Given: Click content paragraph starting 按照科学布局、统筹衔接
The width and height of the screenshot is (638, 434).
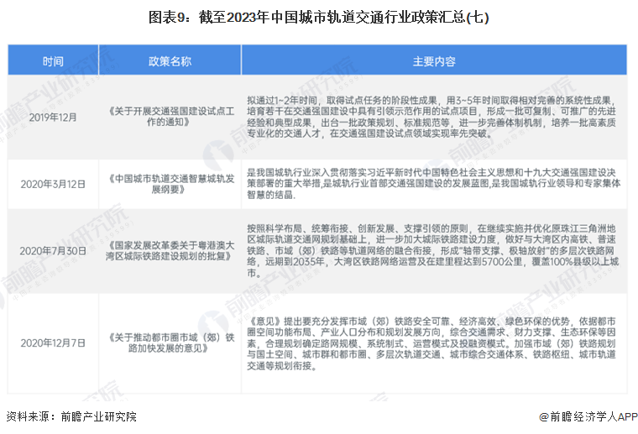Looking at the screenshot, I should click(433, 250).
